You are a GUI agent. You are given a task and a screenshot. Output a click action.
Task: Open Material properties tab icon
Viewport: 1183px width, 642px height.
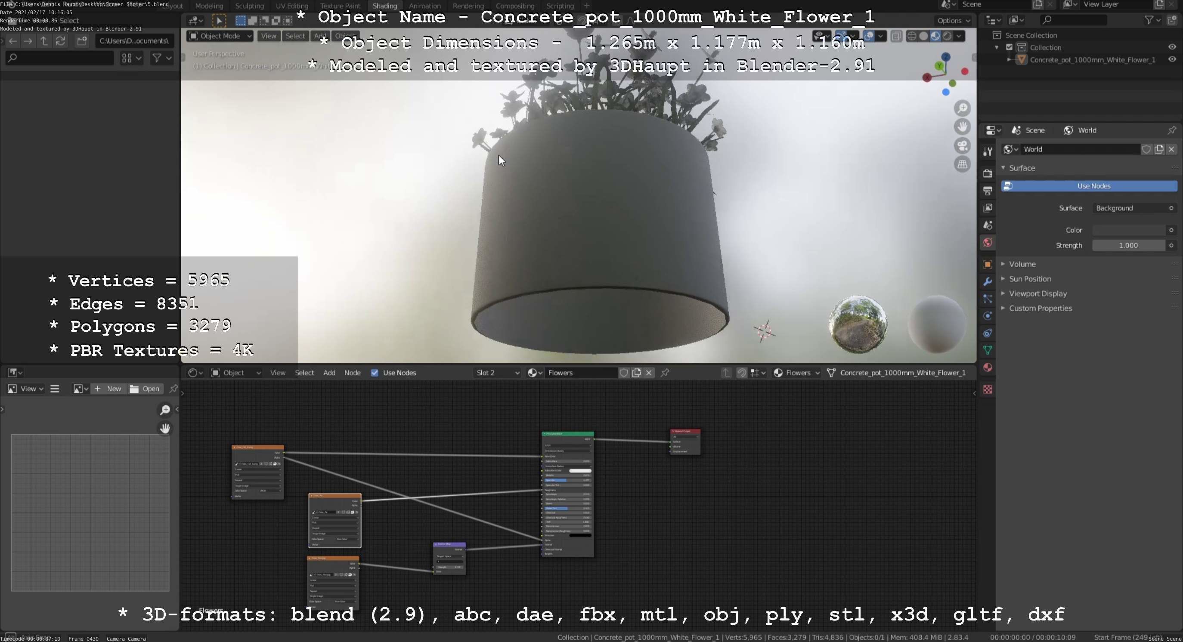coord(988,367)
